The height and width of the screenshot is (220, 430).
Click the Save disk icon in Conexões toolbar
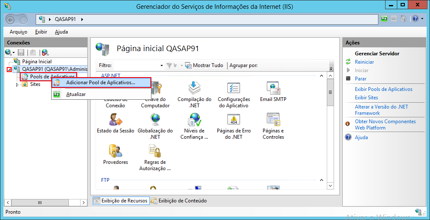[21, 52]
